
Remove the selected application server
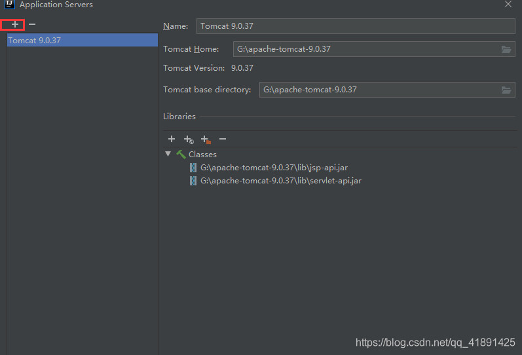coord(32,24)
